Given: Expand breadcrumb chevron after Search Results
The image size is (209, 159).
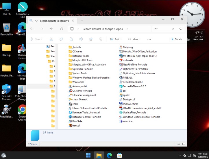Looking at the screenshot, I should pyautogui.click(x=127, y=29).
